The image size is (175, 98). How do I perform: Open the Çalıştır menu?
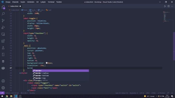pyautogui.click(x=43, y=2)
